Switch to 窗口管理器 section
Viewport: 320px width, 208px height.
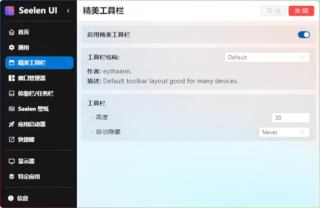(x=31, y=78)
